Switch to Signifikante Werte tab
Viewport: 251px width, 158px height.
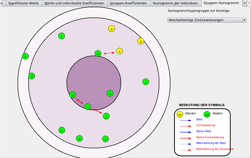click(x=23, y=3)
